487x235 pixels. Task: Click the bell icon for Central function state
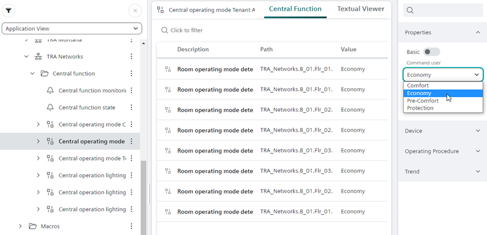50,107
